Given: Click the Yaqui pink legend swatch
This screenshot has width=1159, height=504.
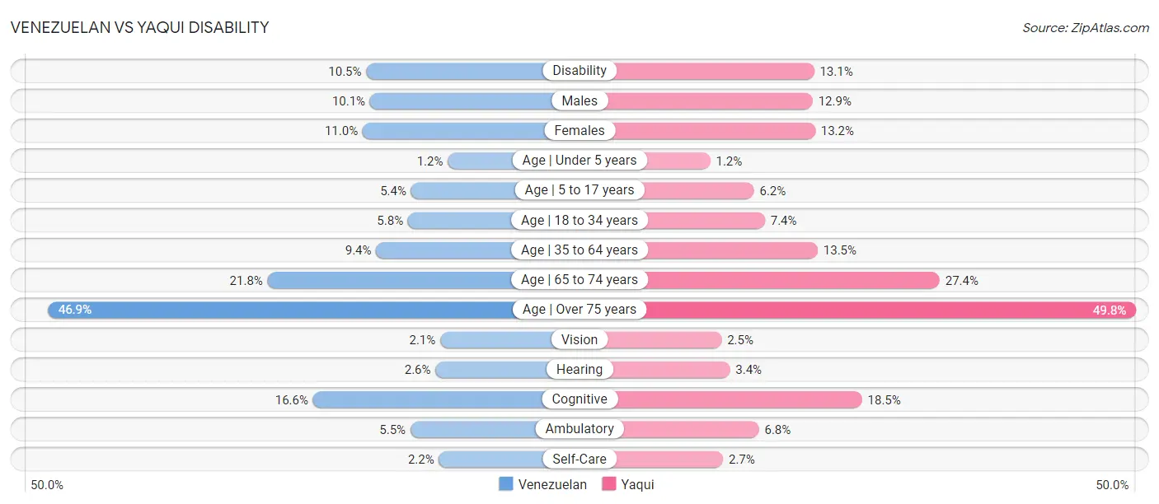Looking at the screenshot, I should point(609,484).
